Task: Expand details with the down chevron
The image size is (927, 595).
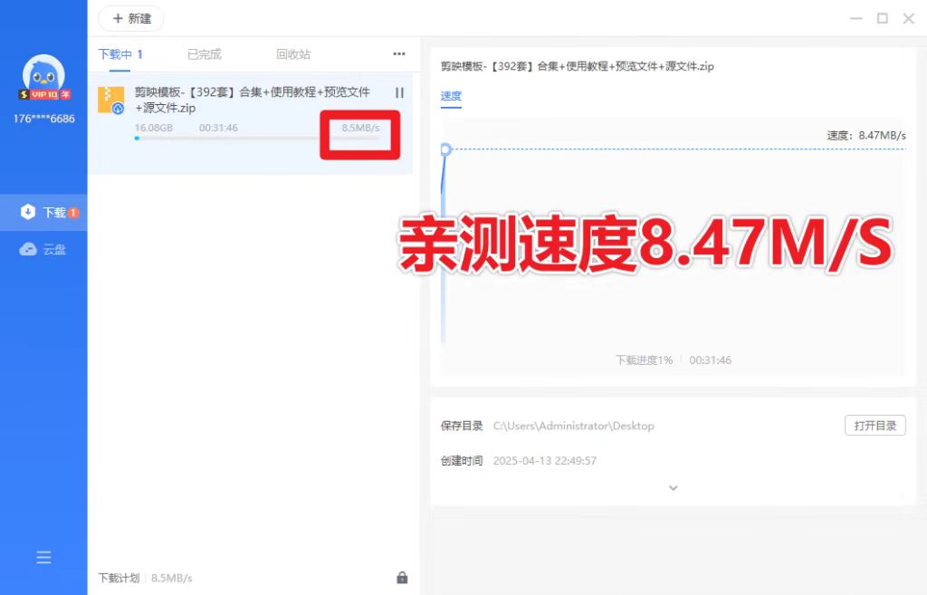Action: (673, 488)
